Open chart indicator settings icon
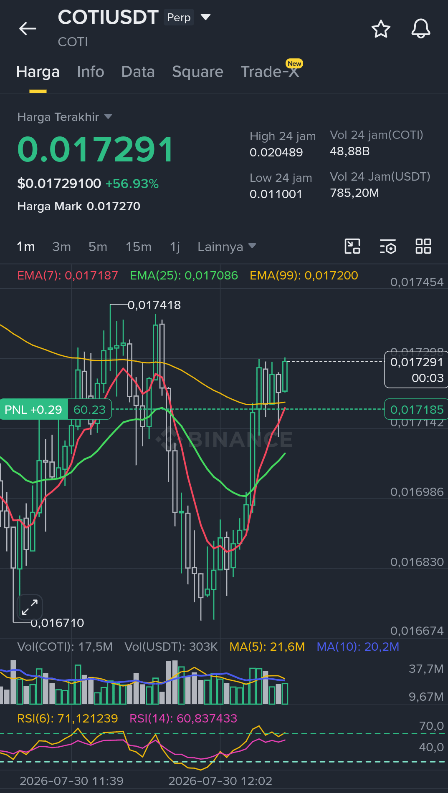The image size is (448, 793). click(388, 246)
